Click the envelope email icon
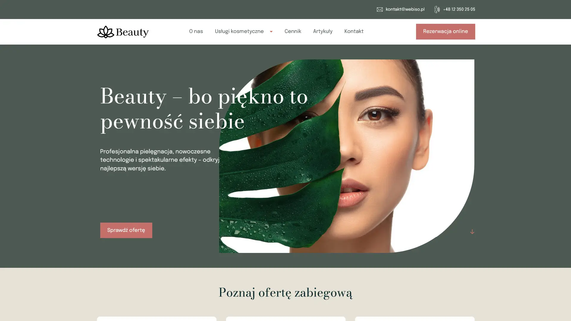Screen dimensions: 571x321 coord(379,10)
